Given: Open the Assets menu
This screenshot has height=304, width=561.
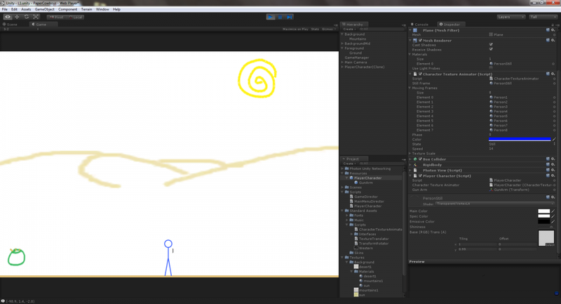Looking at the screenshot, I should pos(26,9).
